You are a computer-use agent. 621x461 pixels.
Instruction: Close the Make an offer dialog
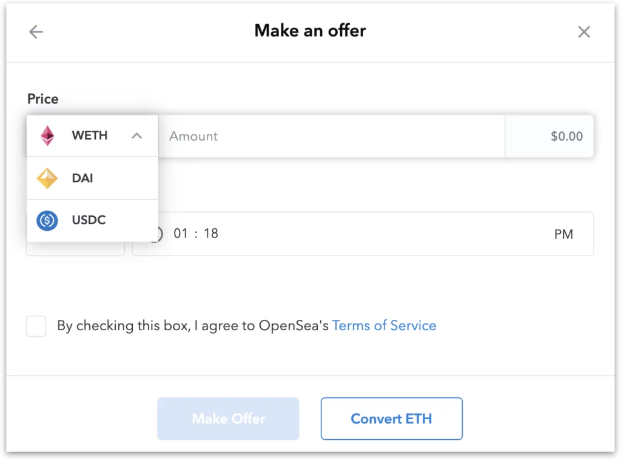pyautogui.click(x=584, y=32)
